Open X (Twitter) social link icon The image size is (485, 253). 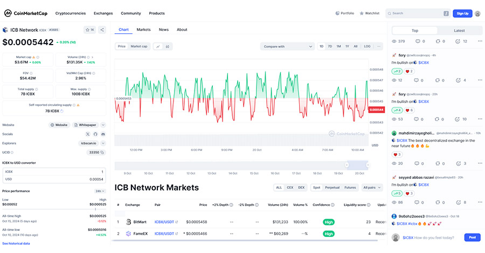pos(87,134)
